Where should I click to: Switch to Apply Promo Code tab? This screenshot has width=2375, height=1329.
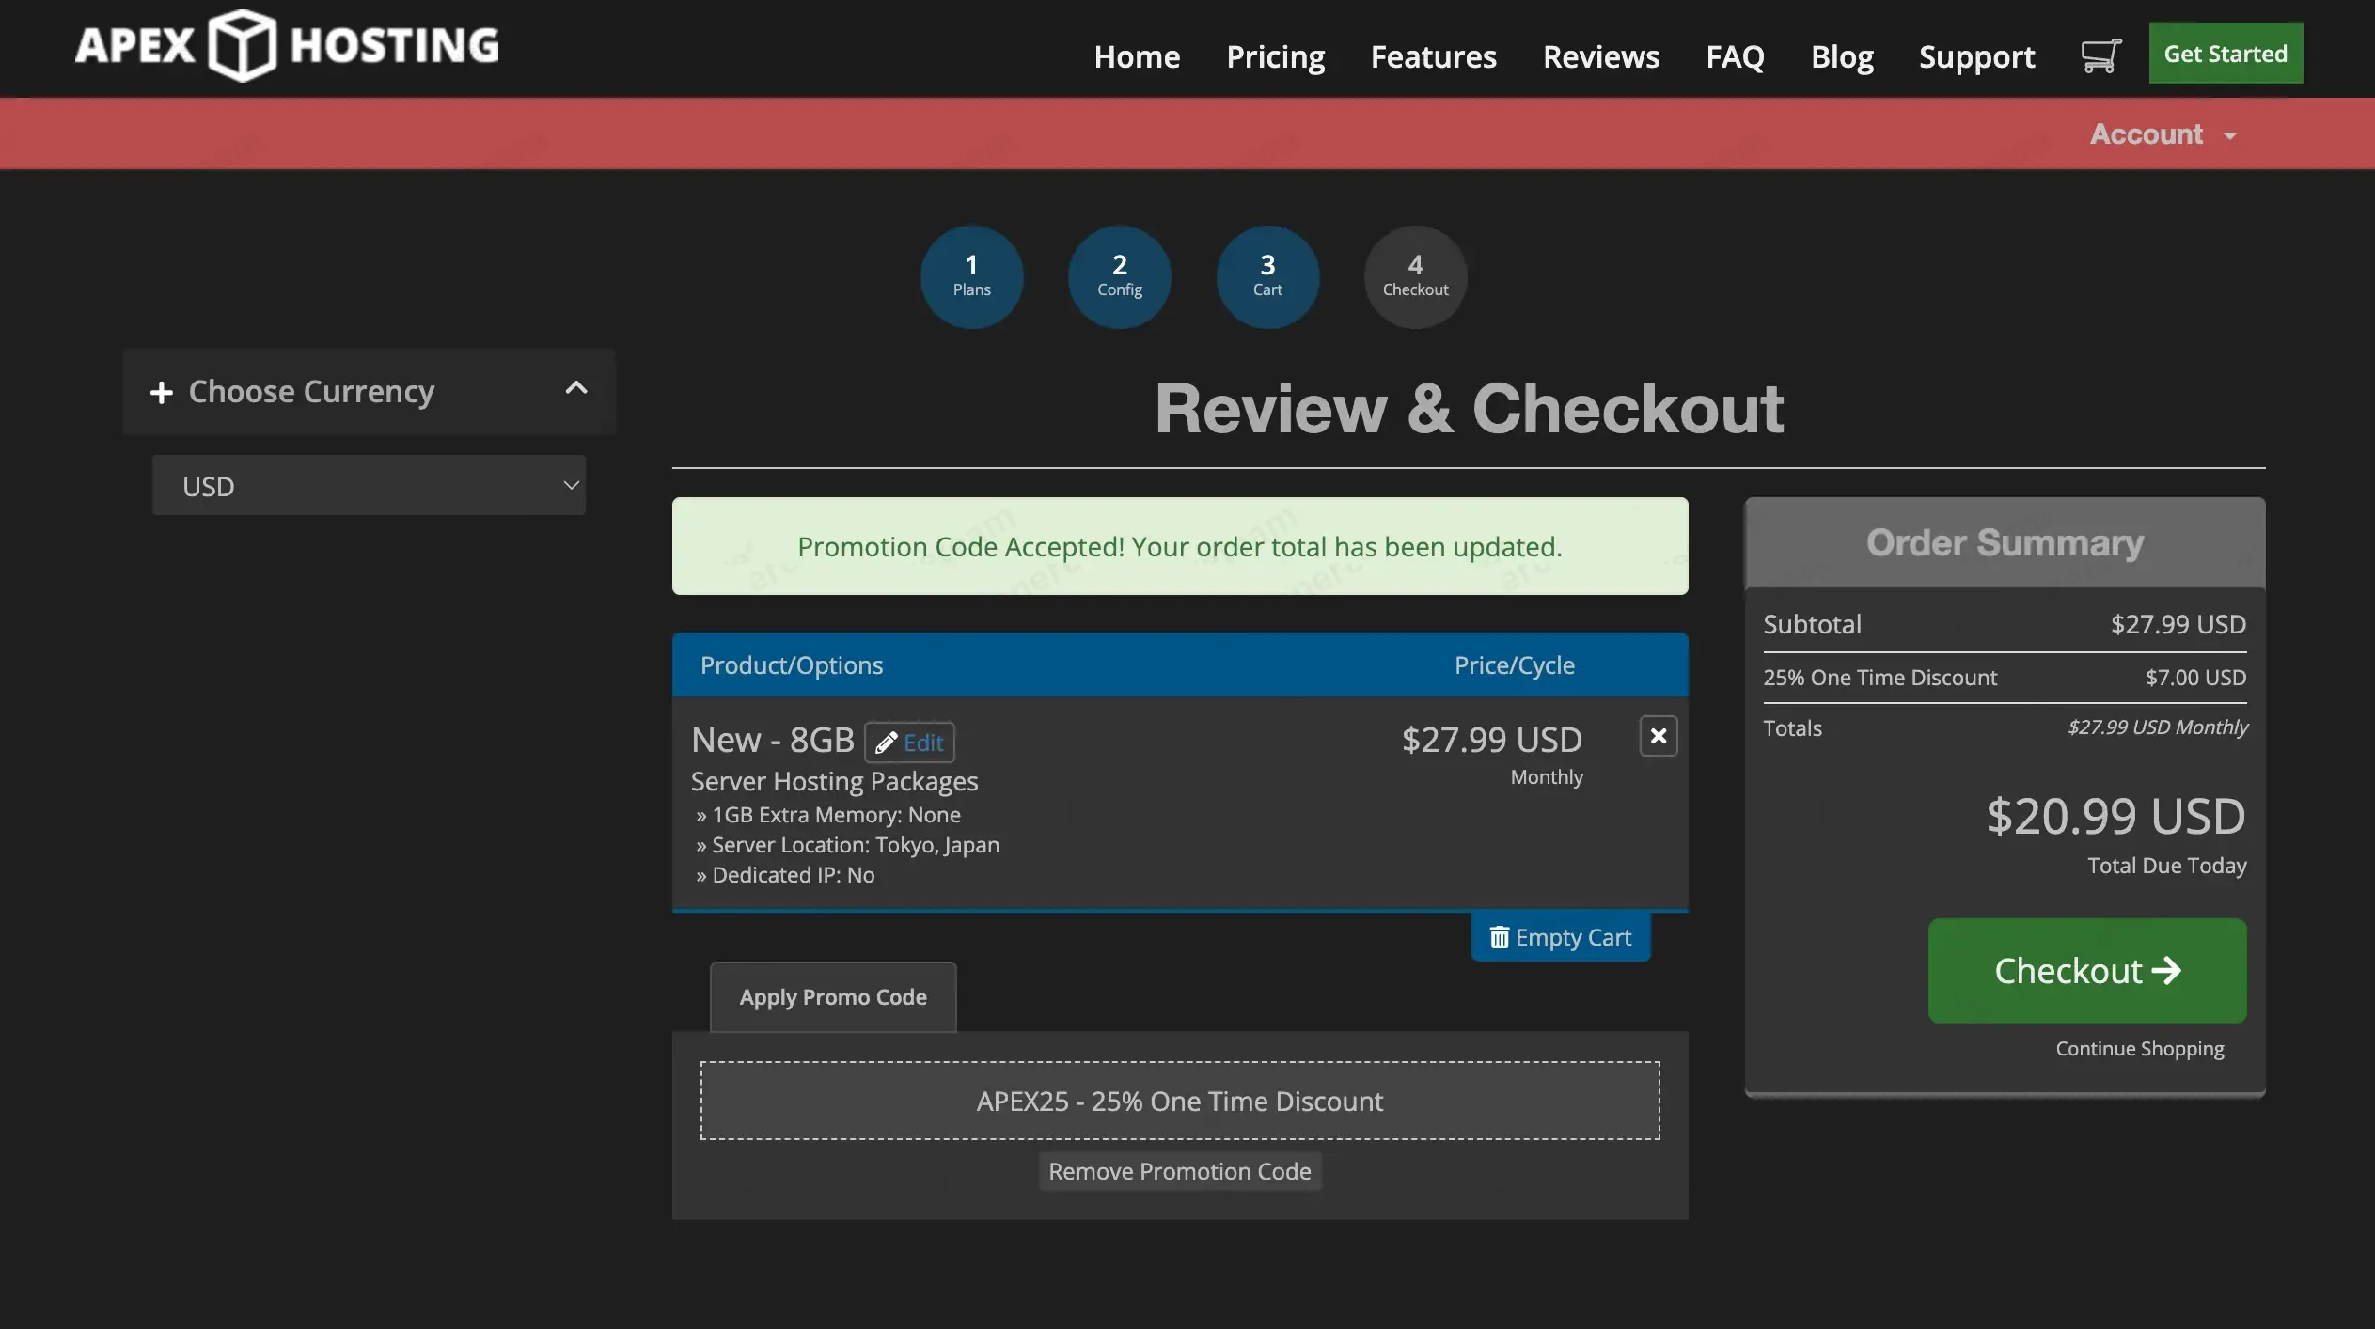(x=833, y=997)
